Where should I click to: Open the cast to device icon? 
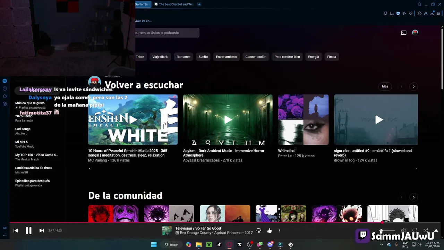point(404,33)
